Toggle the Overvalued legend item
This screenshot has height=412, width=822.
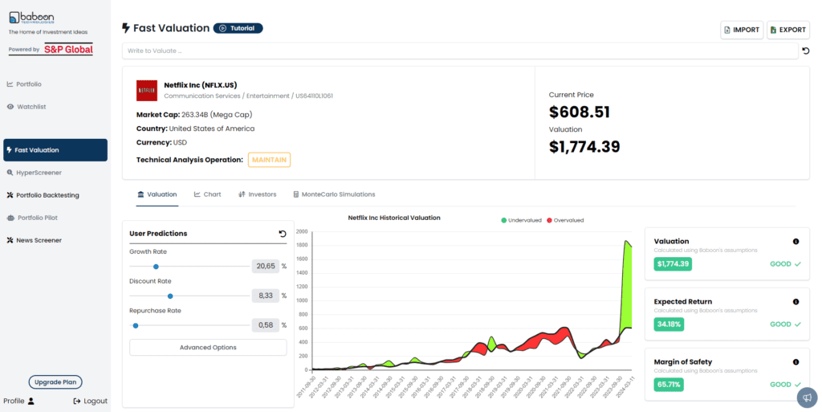(x=565, y=220)
